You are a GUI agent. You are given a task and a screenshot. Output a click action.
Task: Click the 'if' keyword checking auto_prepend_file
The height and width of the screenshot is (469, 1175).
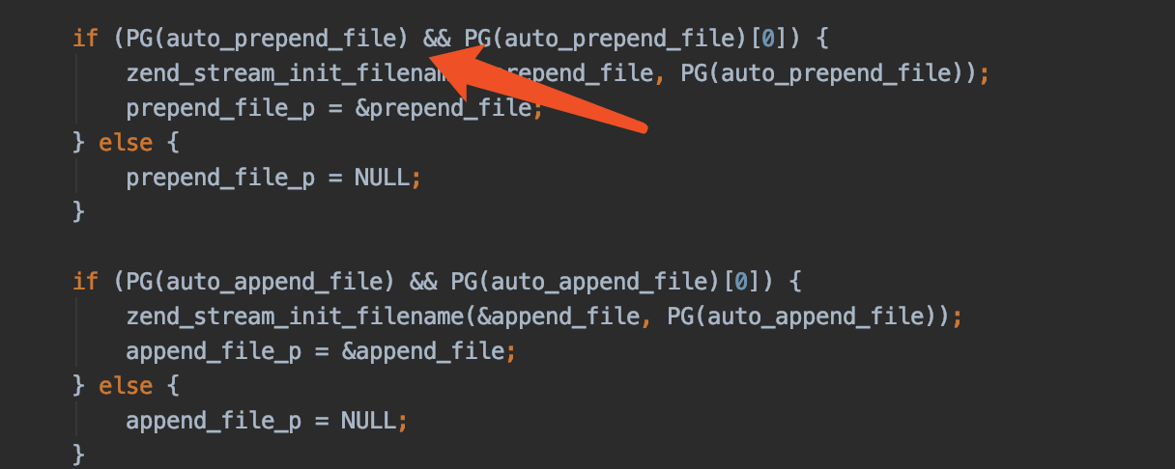point(85,39)
